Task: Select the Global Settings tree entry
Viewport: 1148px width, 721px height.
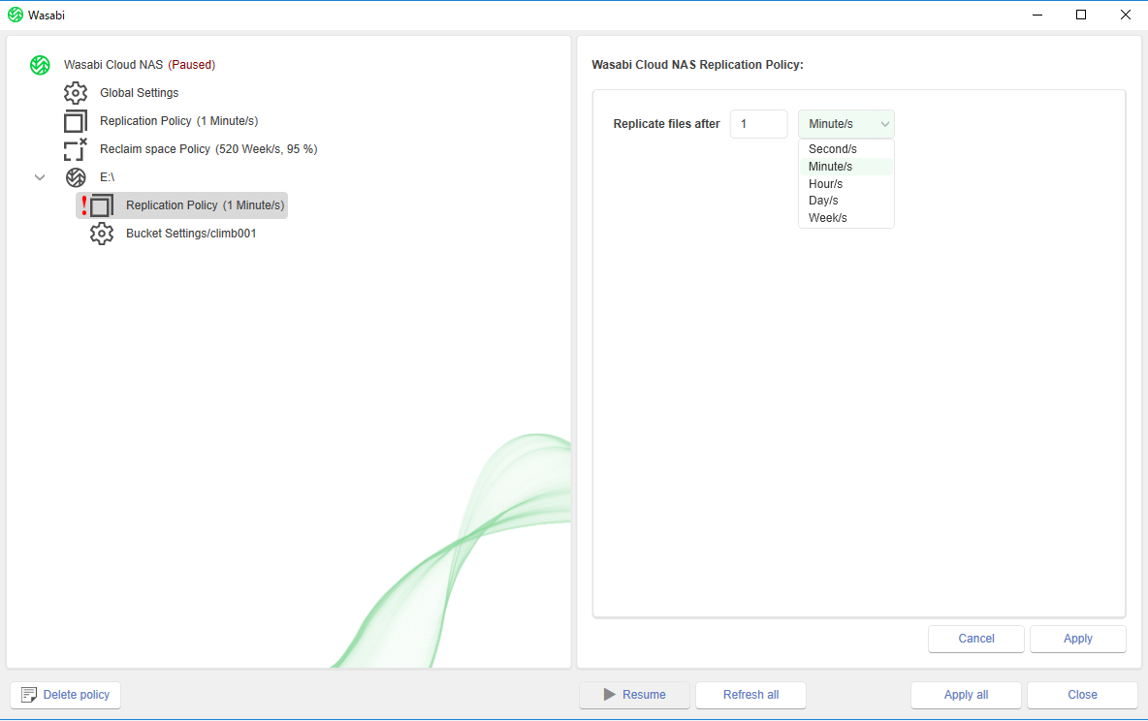Action: 139,93
